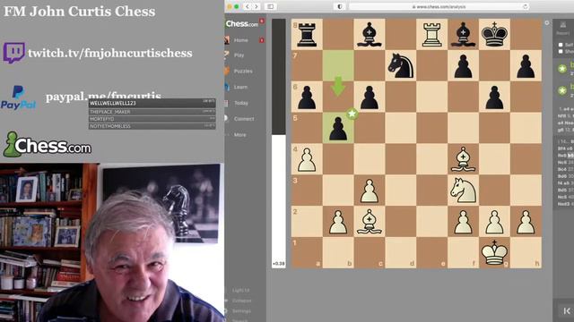
Task: Open Learn in Chess.com sidebar
Action: 240,87
